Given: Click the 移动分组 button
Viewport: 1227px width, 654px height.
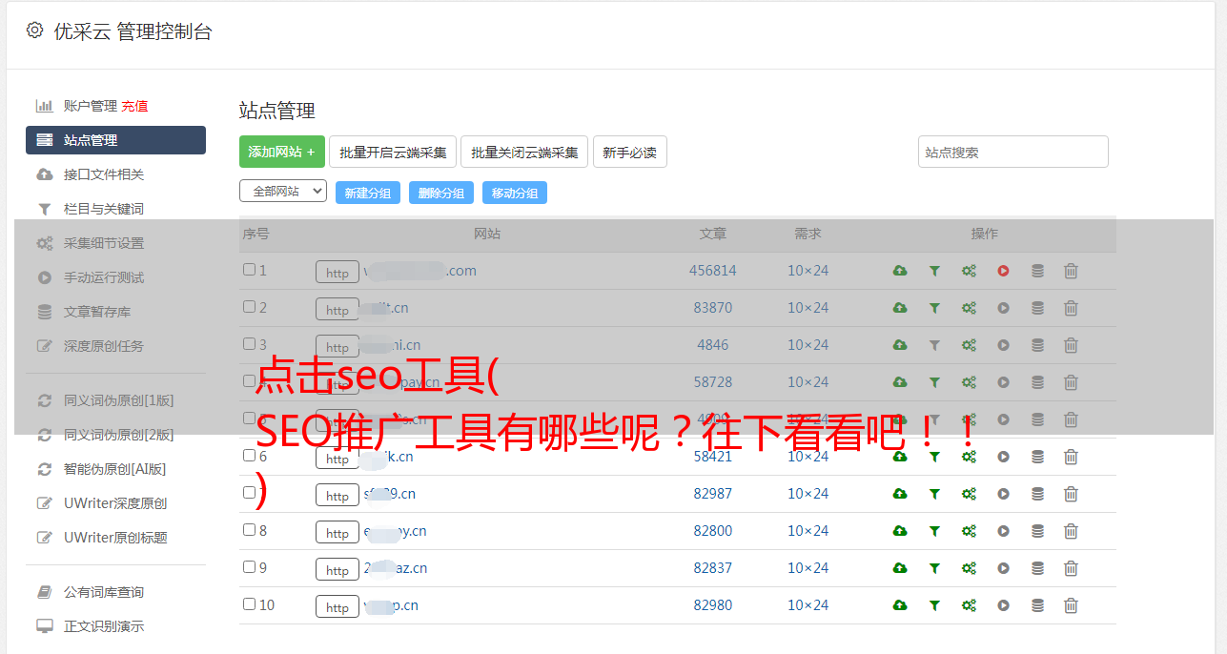Looking at the screenshot, I should (x=515, y=193).
